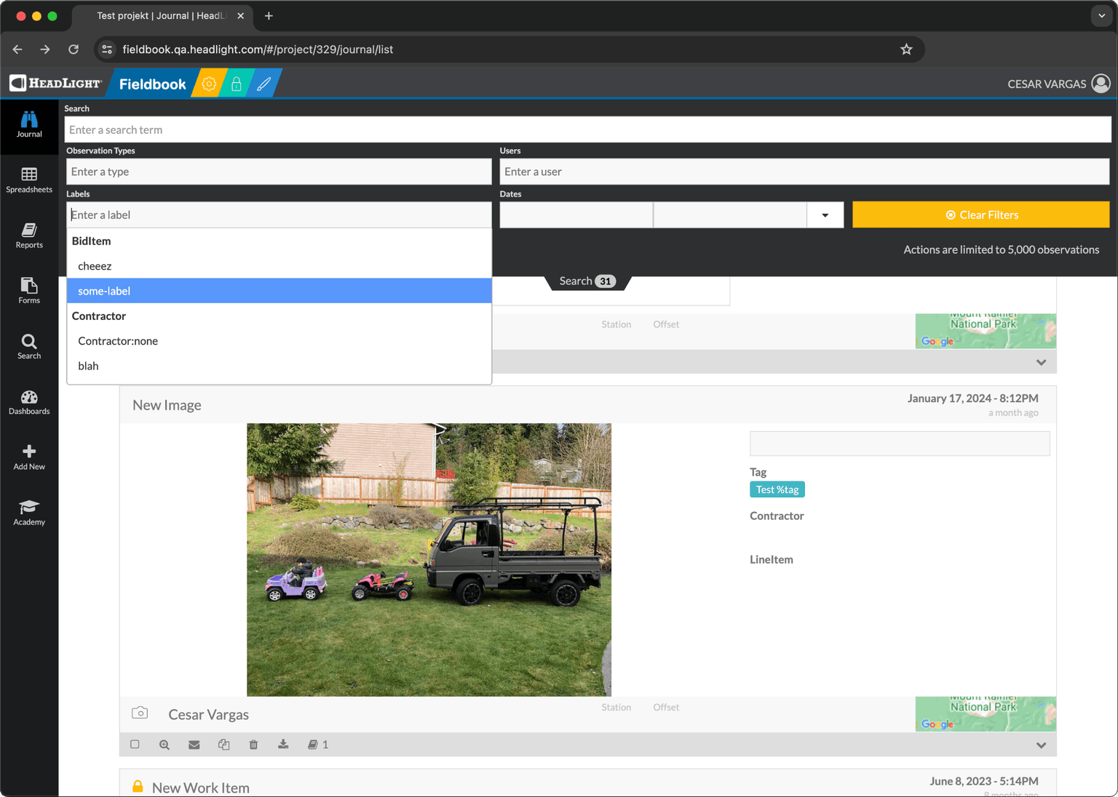Expand the chevron under the top map thumbnail
Viewport: 1118px width, 797px height.
coord(1041,362)
